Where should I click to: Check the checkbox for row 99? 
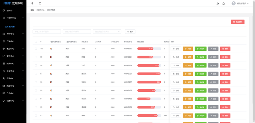[36, 57]
